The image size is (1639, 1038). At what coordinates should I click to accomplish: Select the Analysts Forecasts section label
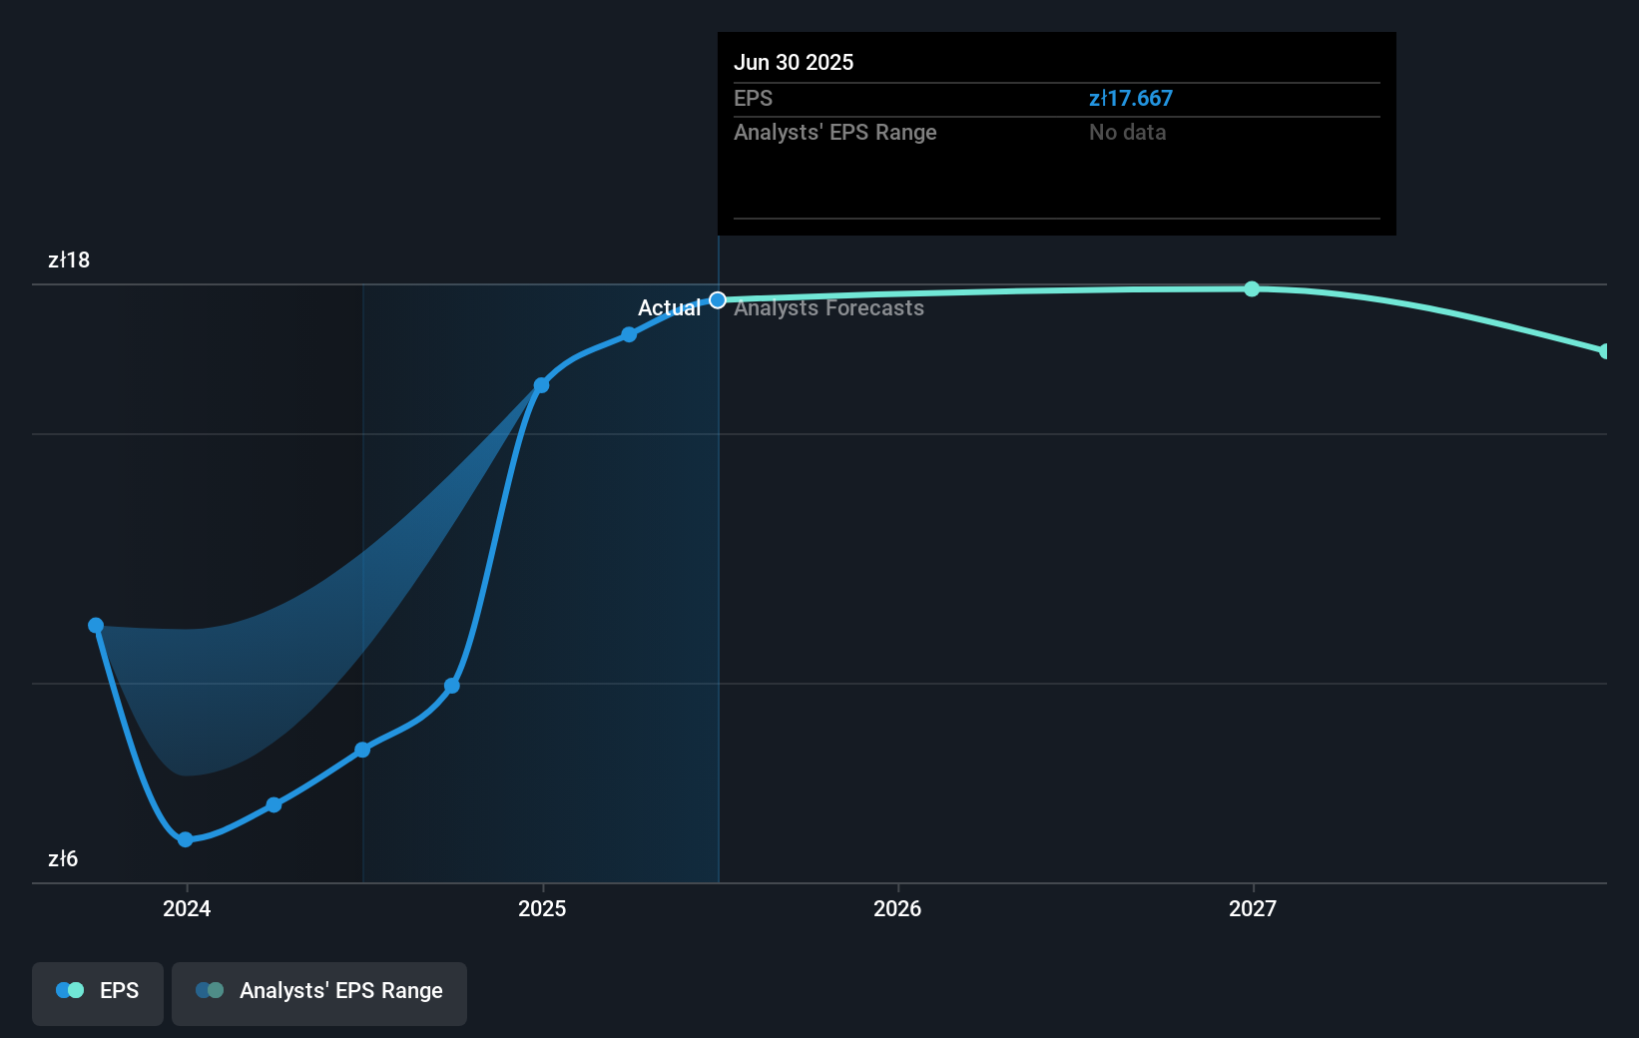pos(828,308)
